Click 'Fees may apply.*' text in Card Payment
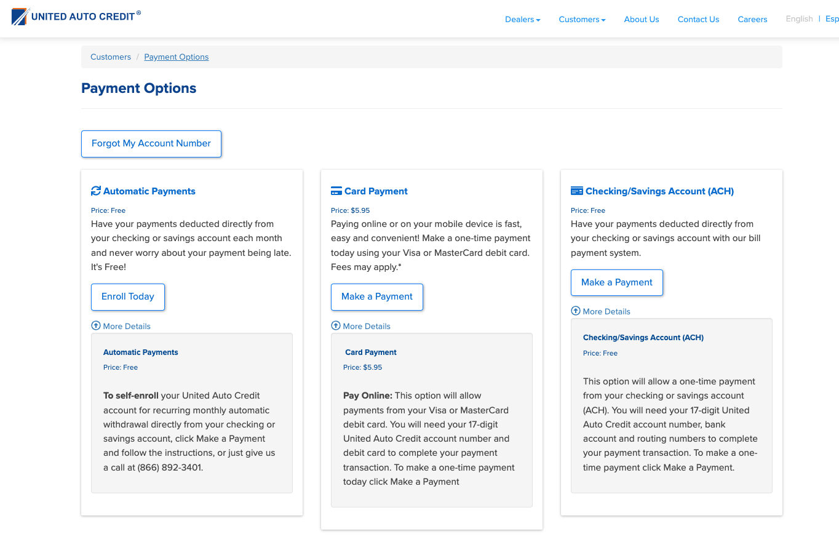 pos(366,267)
